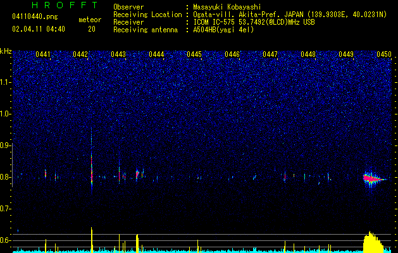Click the Observer label

pyautogui.click(x=128, y=7)
